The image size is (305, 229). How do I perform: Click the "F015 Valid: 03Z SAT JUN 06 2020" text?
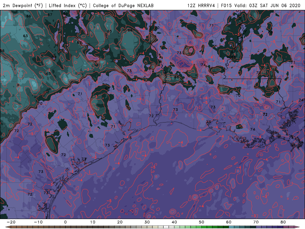[261, 5]
